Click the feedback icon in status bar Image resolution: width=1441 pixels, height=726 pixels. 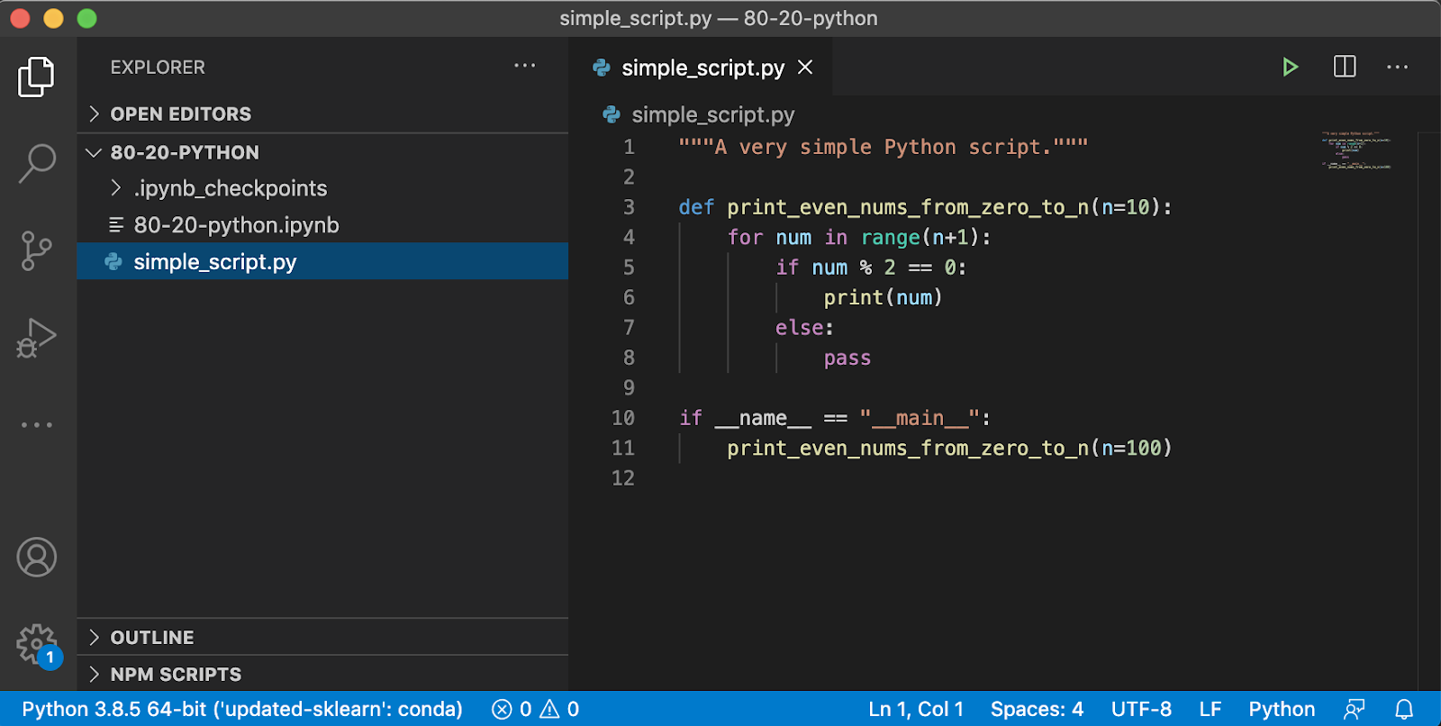coord(1354,710)
